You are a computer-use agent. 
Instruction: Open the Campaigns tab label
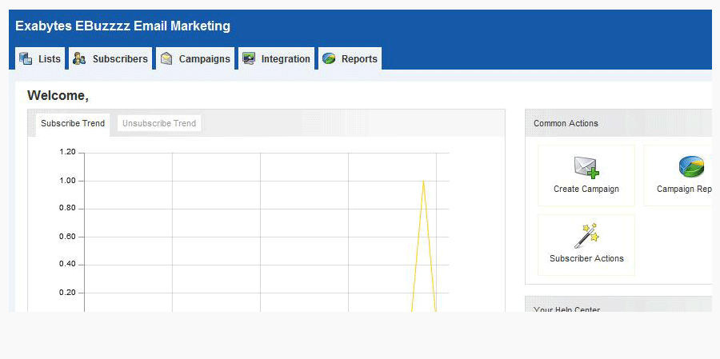pyautogui.click(x=204, y=59)
